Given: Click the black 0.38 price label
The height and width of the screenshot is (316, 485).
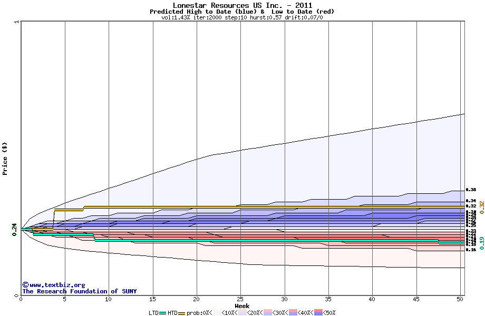Looking at the screenshot, I should click(x=471, y=190).
